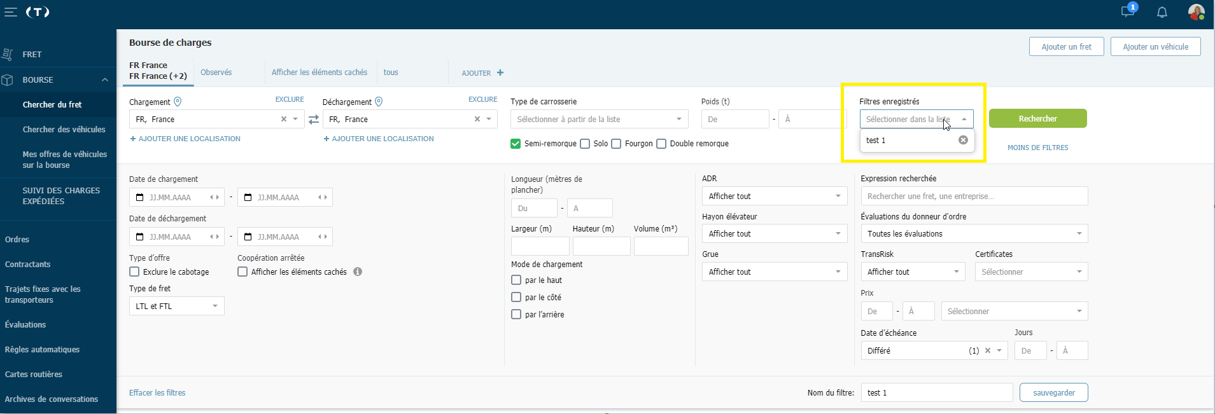Uncheck the Semi-remorque checkbox
This screenshot has width=1215, height=414.
516,144
